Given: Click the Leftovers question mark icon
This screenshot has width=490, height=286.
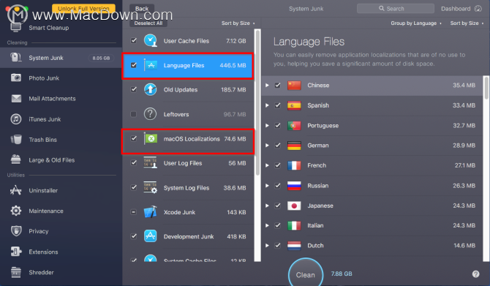Looking at the screenshot, I should coord(151,114).
